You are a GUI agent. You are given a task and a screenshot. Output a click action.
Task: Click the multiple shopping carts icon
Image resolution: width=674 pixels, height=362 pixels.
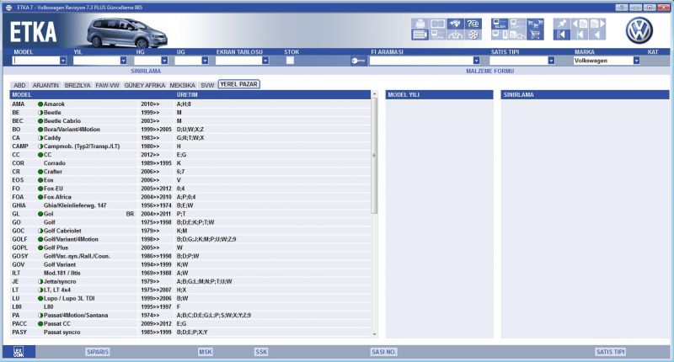click(535, 24)
